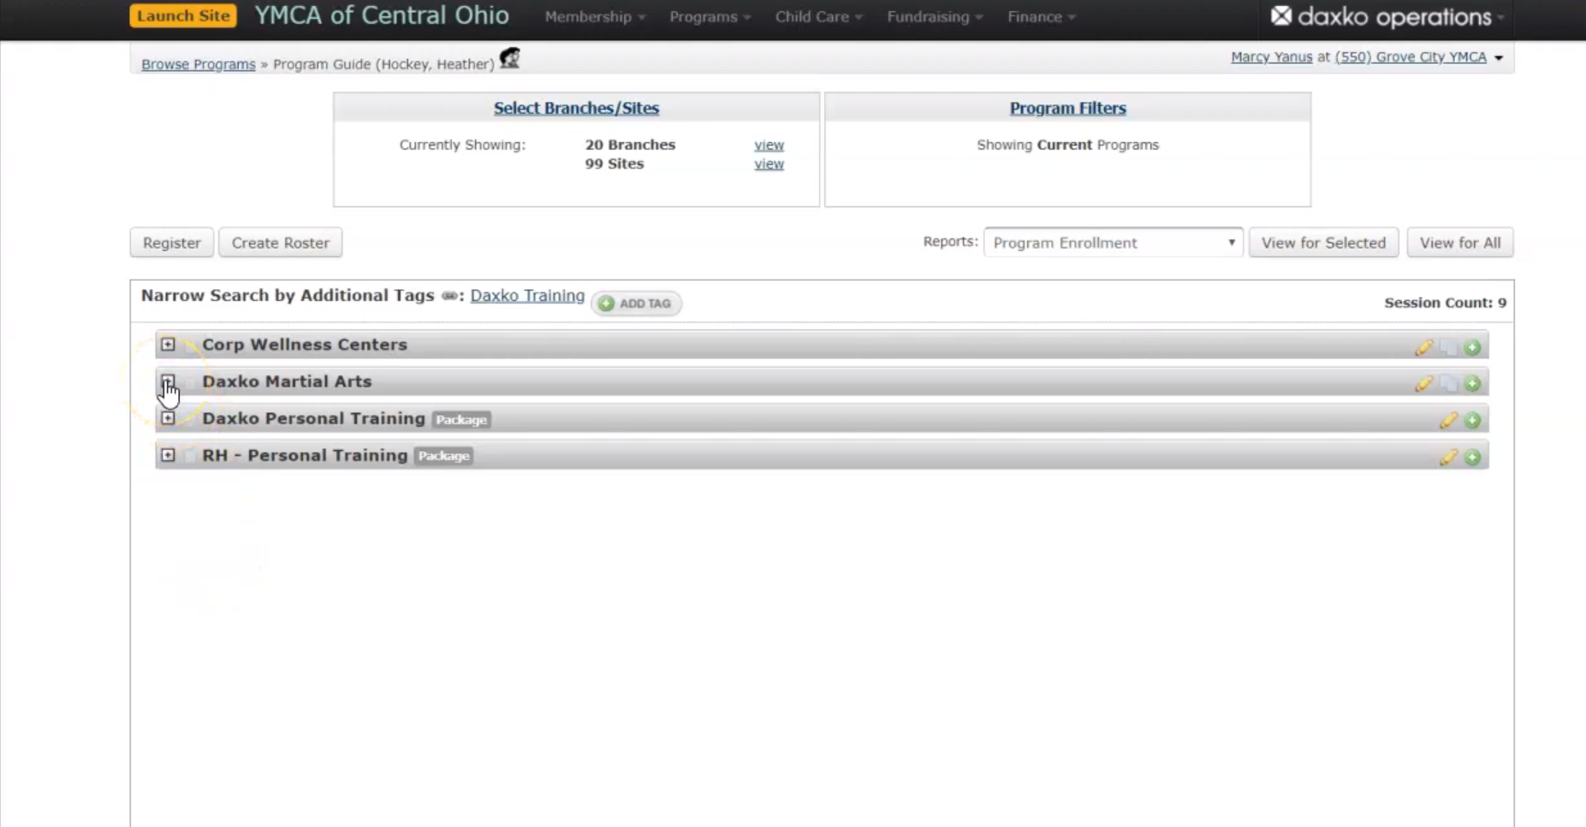1586x827 pixels.
Task: Click view link beside 99 Sites
Action: tap(769, 164)
